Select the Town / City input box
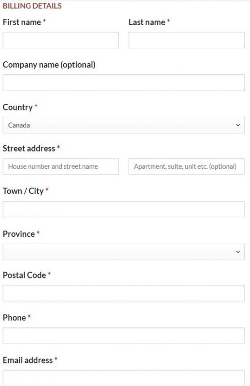The image size is (250, 386). [x=124, y=209]
